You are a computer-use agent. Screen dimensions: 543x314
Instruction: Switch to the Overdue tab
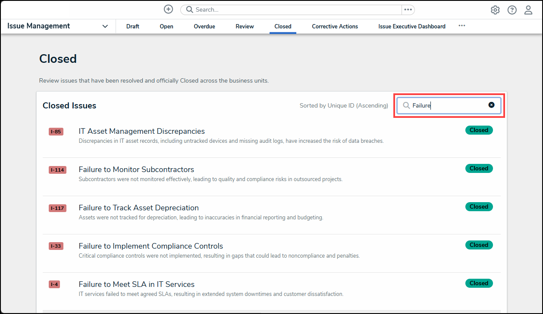[204, 26]
